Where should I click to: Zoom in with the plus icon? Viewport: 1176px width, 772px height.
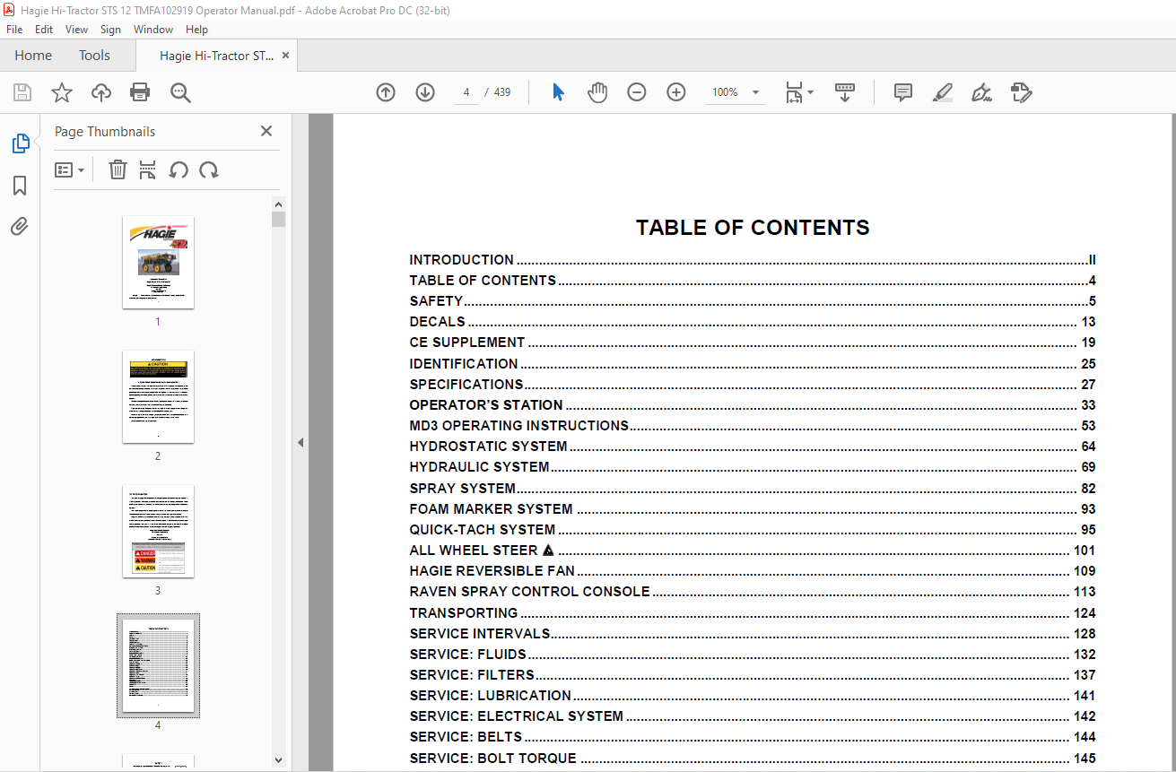676,92
